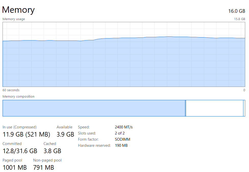Image resolution: width=249 pixels, height=172 pixels.
Task: Click the Slots used 2 of 2 value
Action: 120,133
